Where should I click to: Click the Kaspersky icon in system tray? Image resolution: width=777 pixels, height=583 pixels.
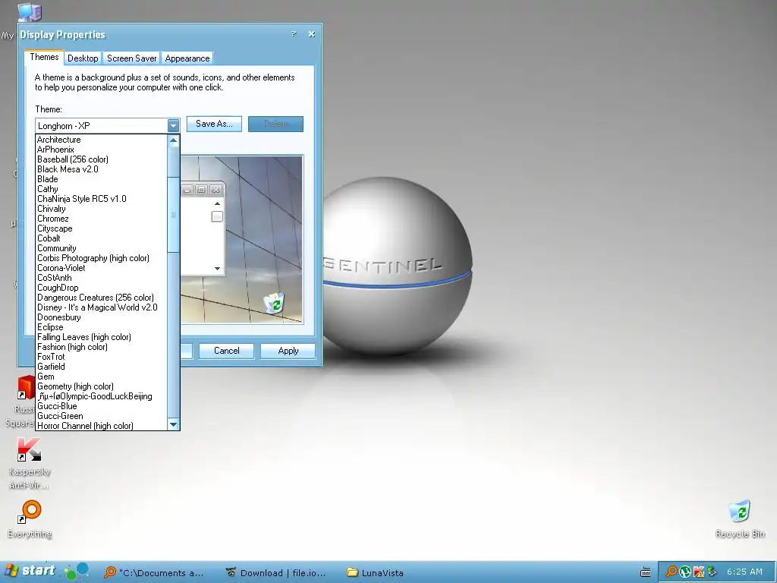coord(699,572)
